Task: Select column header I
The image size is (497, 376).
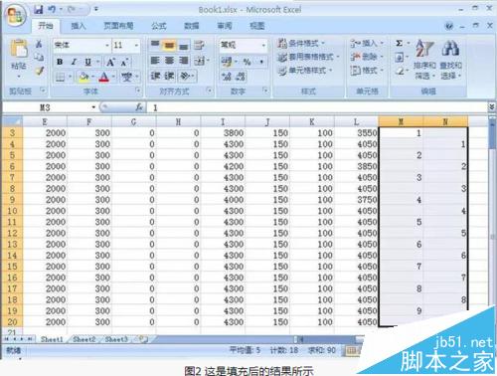Action: [223, 122]
